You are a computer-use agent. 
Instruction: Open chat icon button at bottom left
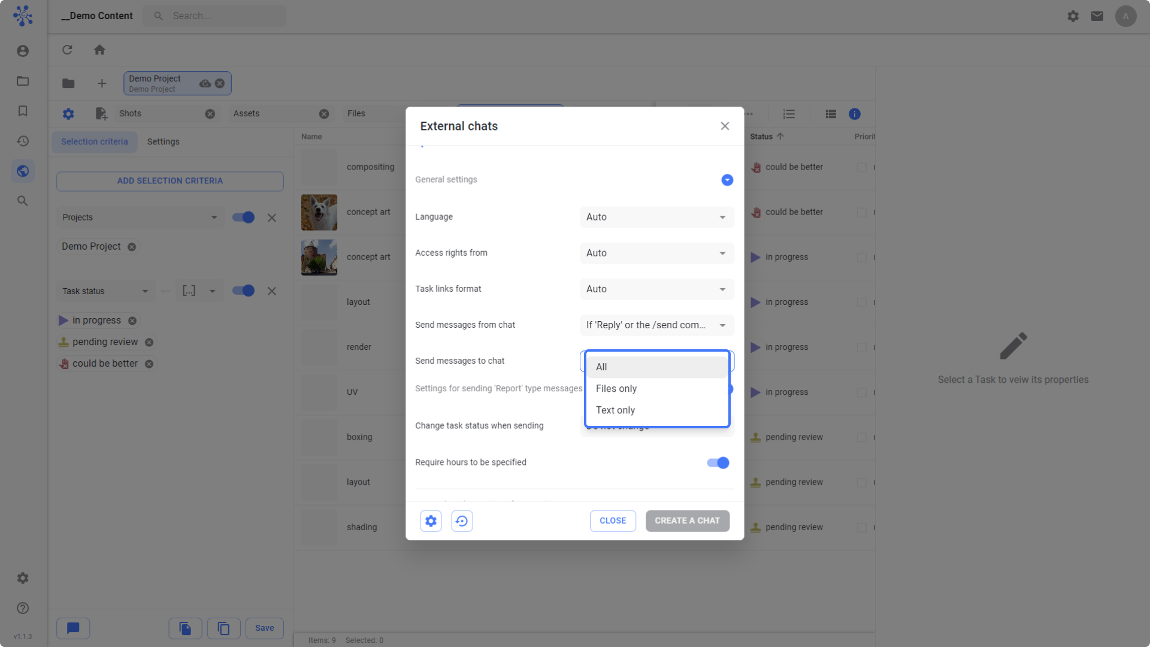[x=73, y=628]
